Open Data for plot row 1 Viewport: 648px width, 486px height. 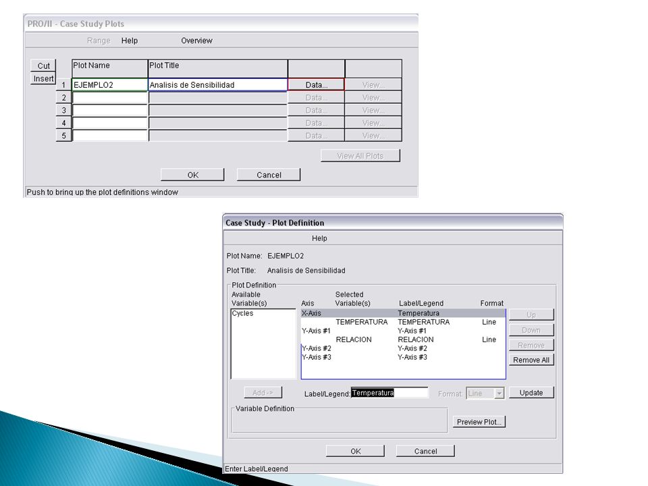316,85
